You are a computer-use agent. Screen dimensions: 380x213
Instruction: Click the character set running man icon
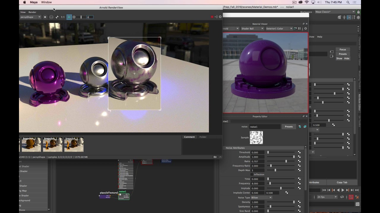[x=357, y=197]
